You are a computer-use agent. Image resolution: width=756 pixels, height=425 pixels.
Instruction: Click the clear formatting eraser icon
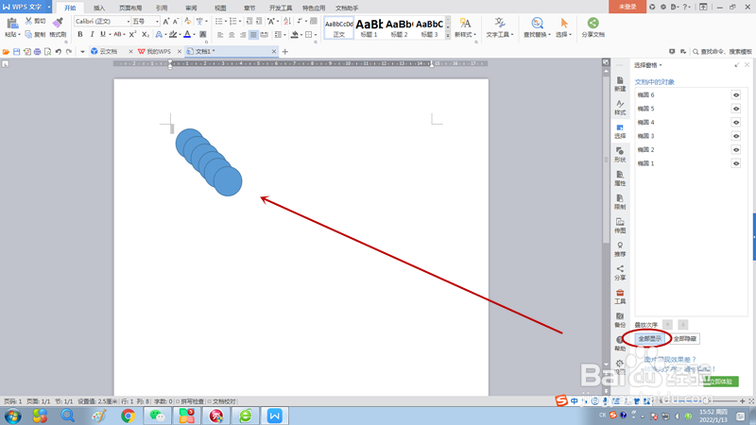point(187,21)
